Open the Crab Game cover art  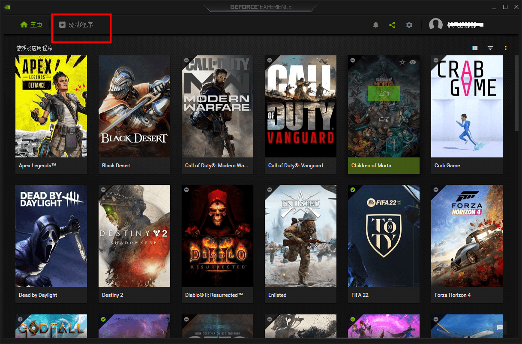pyautogui.click(x=467, y=106)
